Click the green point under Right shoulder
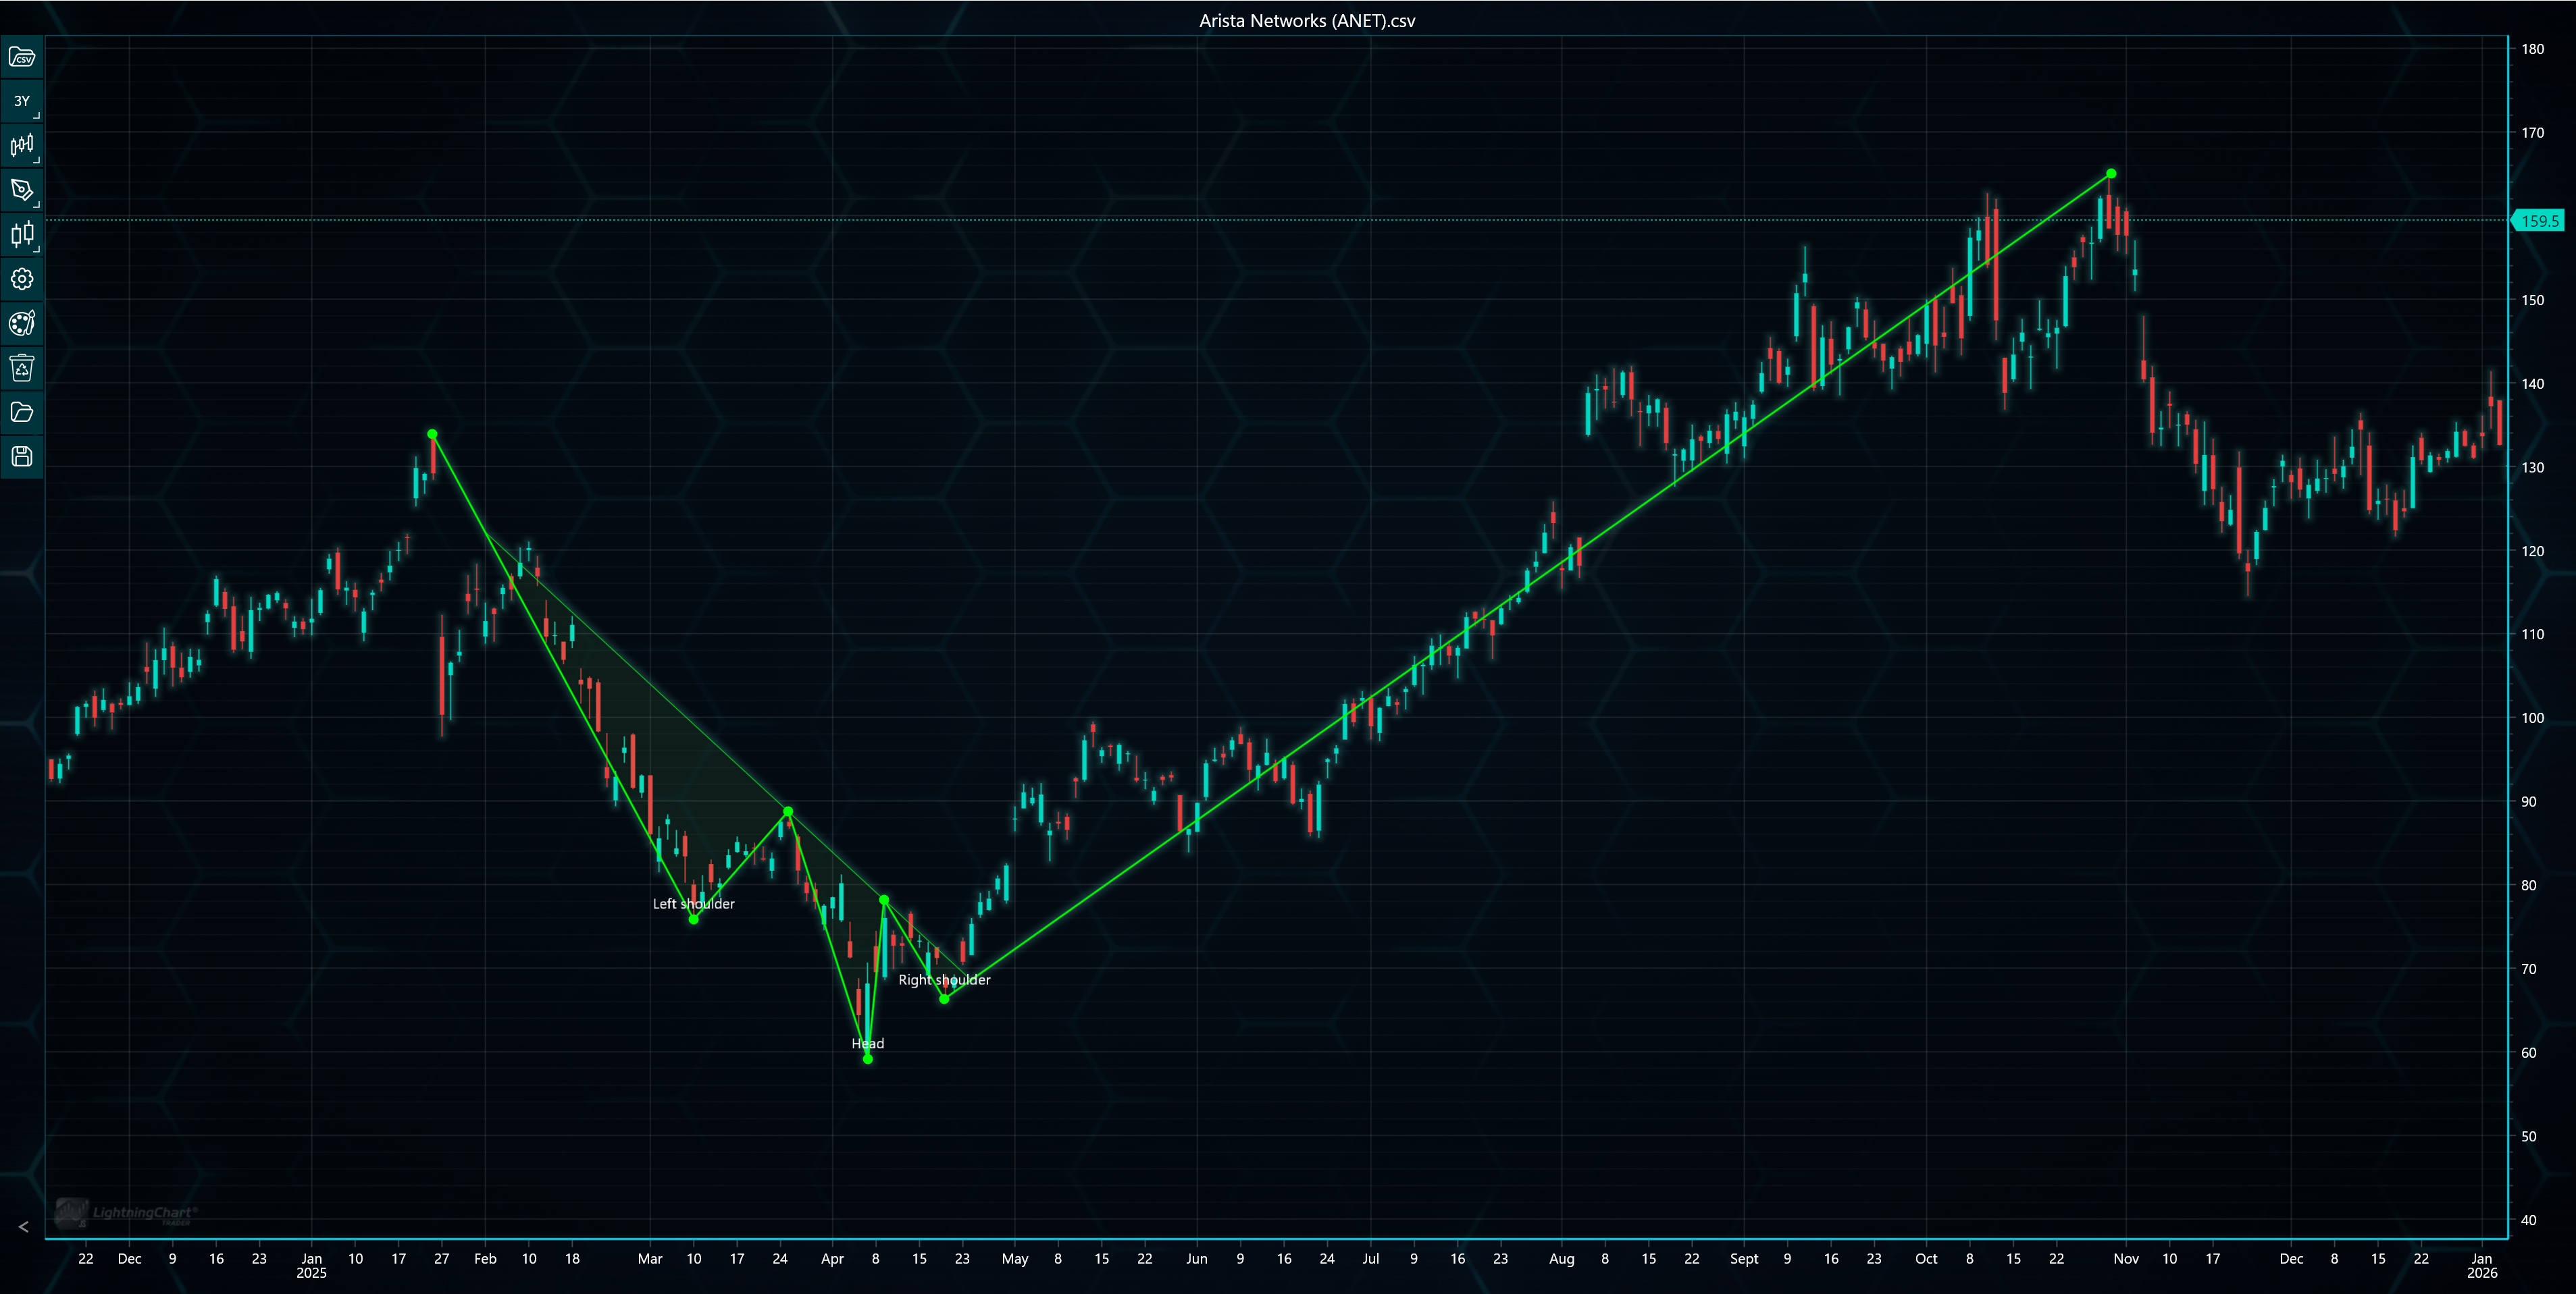Viewport: 2576px width, 1294px height. 944,999
